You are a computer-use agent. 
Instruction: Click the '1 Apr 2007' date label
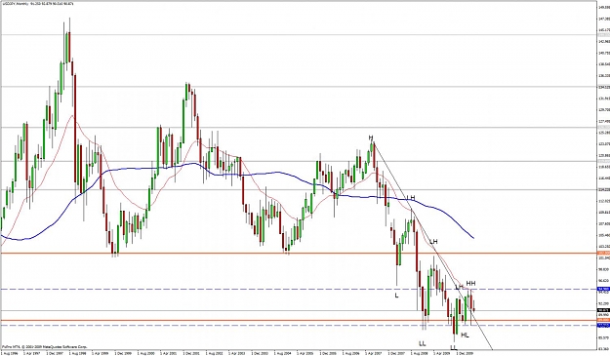coord(373,354)
